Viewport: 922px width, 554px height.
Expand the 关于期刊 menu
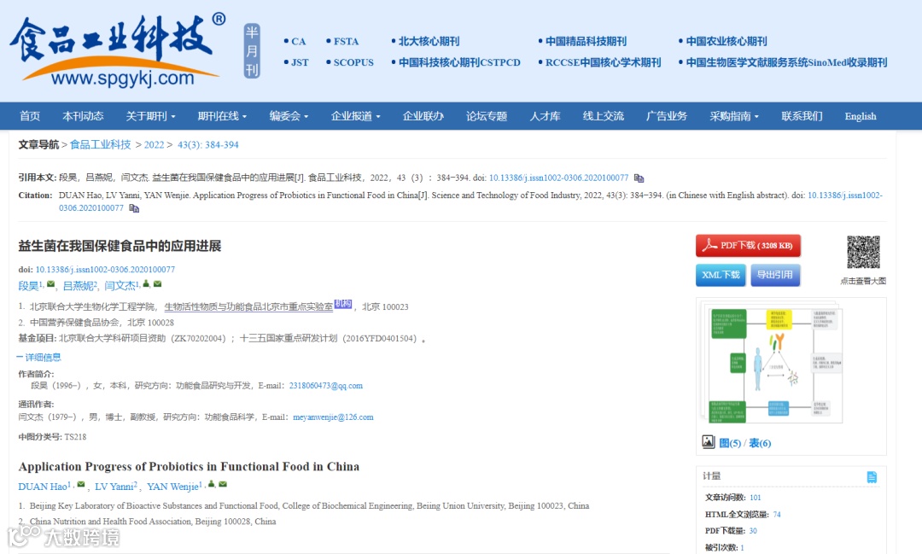point(150,116)
